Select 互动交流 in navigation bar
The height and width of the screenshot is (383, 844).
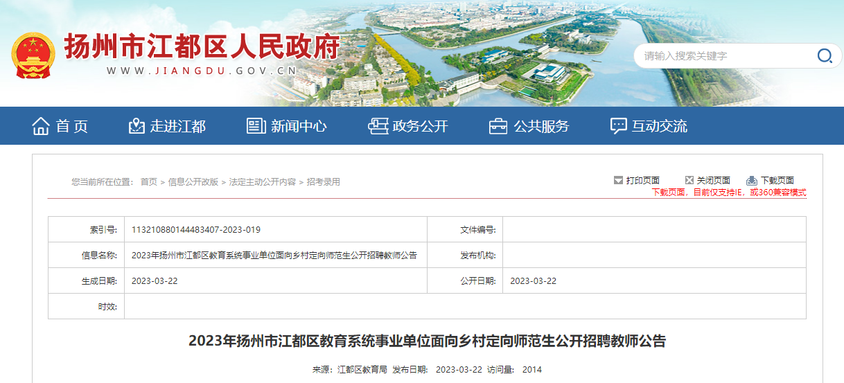tap(659, 126)
